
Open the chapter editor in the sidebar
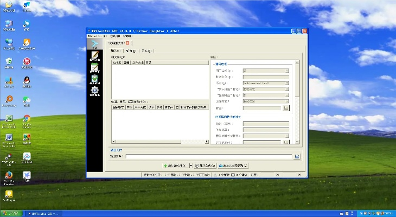pyautogui.click(x=94, y=68)
